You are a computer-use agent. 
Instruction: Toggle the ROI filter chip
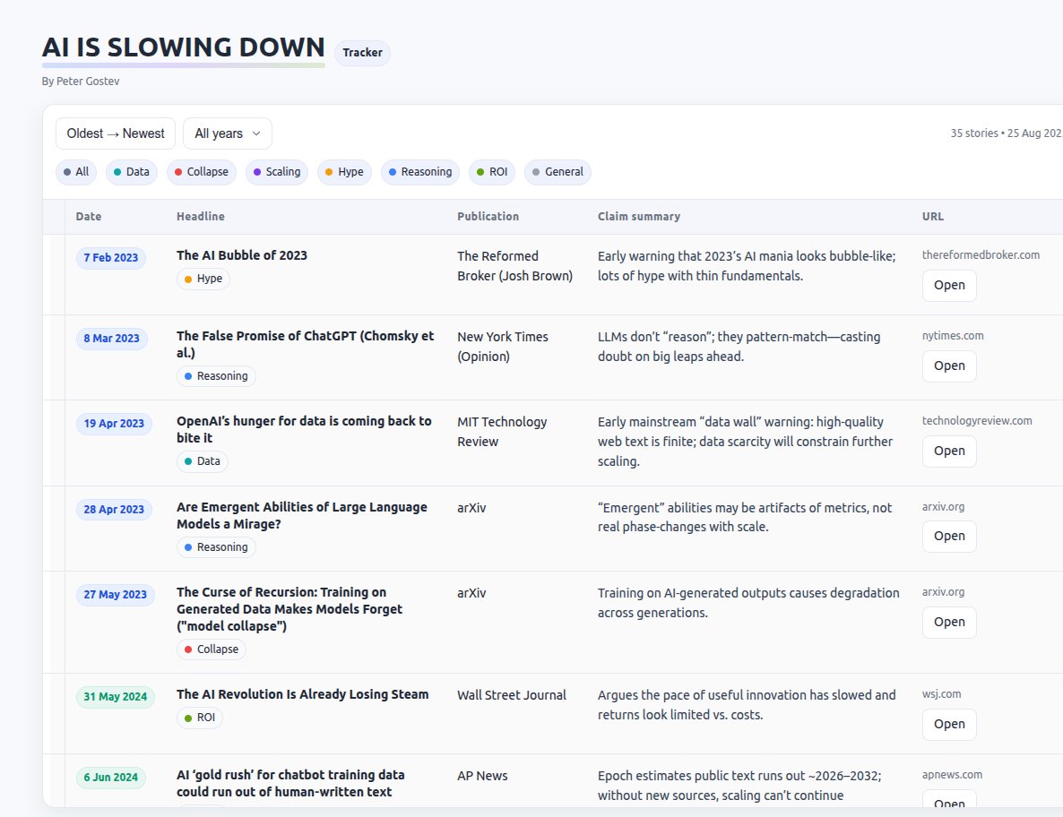[x=491, y=172]
